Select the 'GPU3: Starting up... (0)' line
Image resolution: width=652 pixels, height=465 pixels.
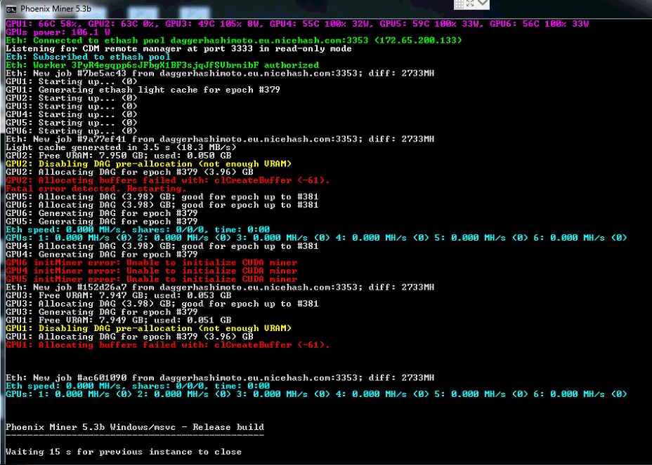[x=71, y=107]
